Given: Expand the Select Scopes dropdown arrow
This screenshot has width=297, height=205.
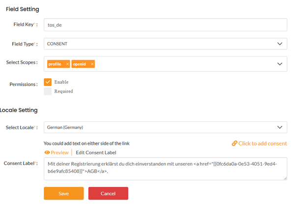Looking at the screenshot, I should coord(280,64).
